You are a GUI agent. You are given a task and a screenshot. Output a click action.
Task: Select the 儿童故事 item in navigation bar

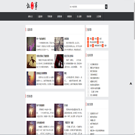[40, 16]
